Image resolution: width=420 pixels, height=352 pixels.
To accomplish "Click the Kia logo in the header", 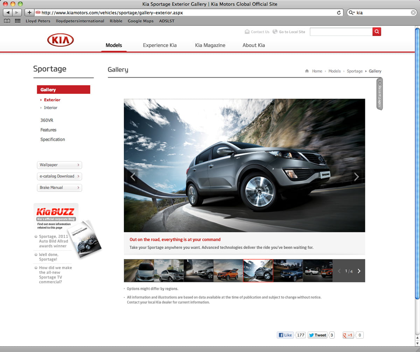I will click(60, 40).
